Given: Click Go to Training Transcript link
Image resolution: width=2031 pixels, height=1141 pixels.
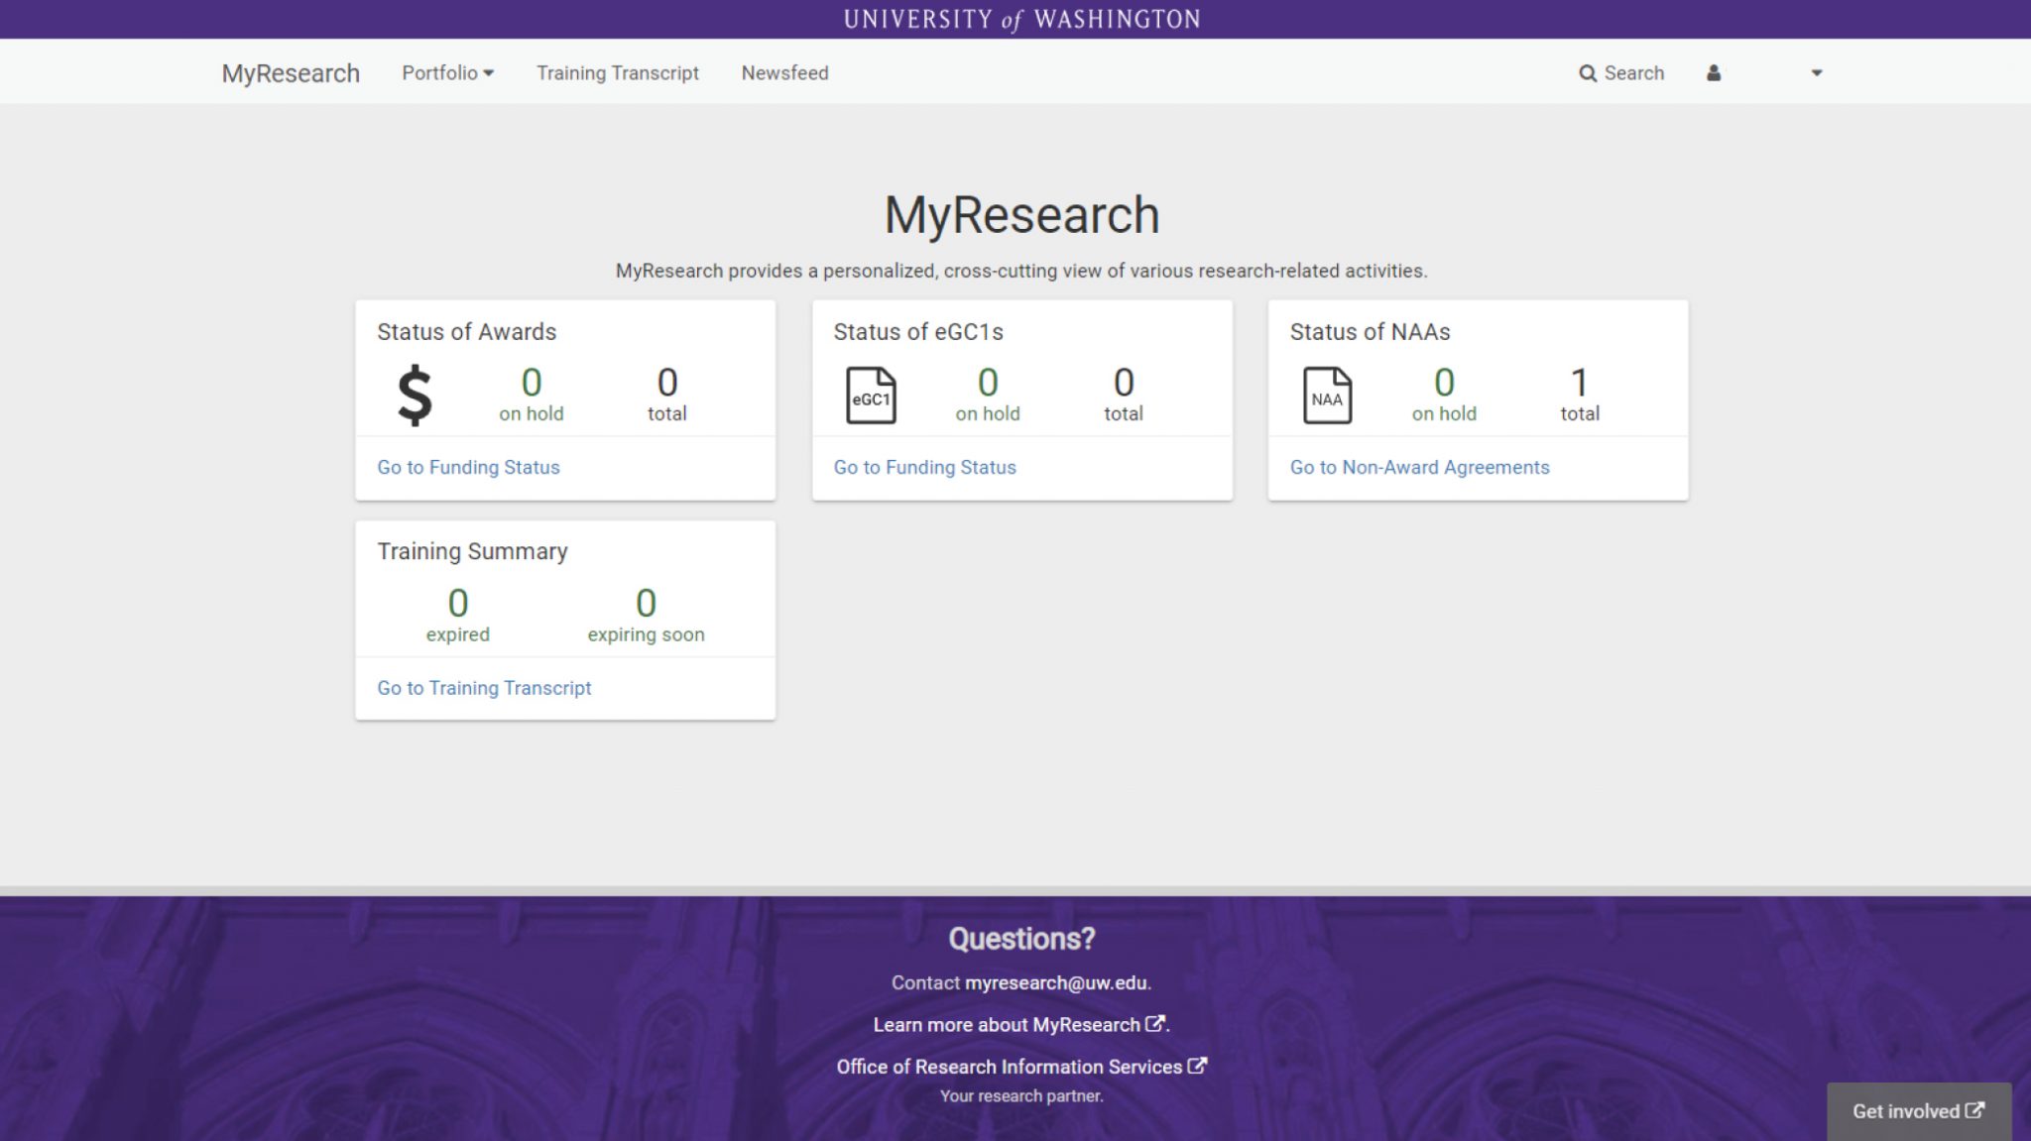Looking at the screenshot, I should [x=483, y=687].
